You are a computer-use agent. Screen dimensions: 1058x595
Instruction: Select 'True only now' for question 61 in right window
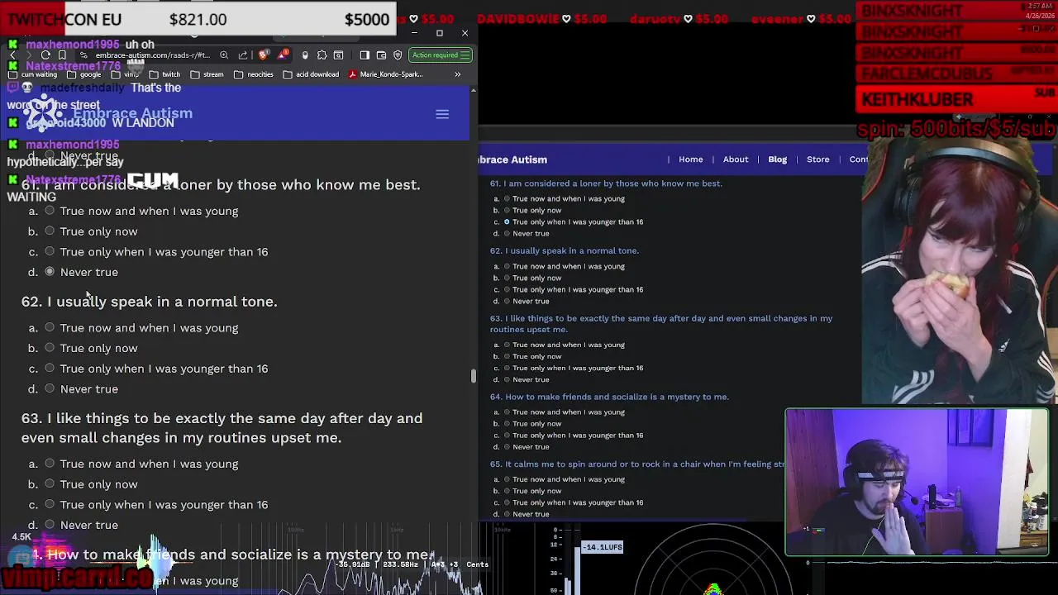tap(507, 210)
